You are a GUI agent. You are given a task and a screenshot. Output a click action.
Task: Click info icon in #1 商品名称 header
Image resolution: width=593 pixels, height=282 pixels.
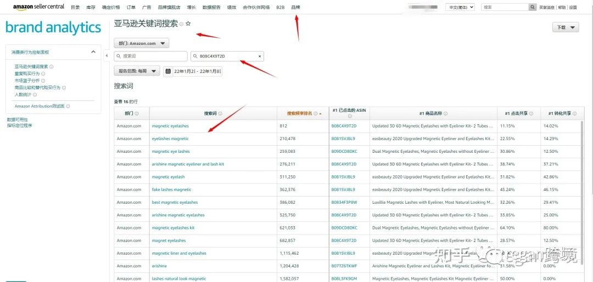click(445, 113)
